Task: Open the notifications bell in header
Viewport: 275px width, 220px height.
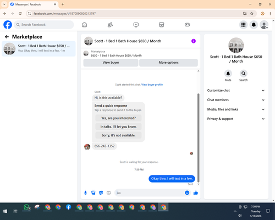Action: point(254,25)
